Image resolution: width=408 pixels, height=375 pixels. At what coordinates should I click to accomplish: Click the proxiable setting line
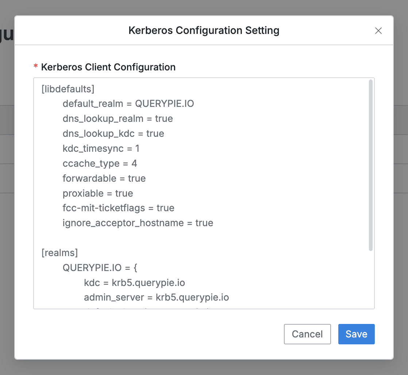click(x=98, y=193)
